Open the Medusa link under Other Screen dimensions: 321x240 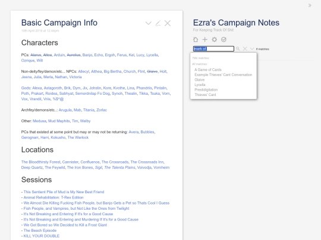(x=39, y=121)
